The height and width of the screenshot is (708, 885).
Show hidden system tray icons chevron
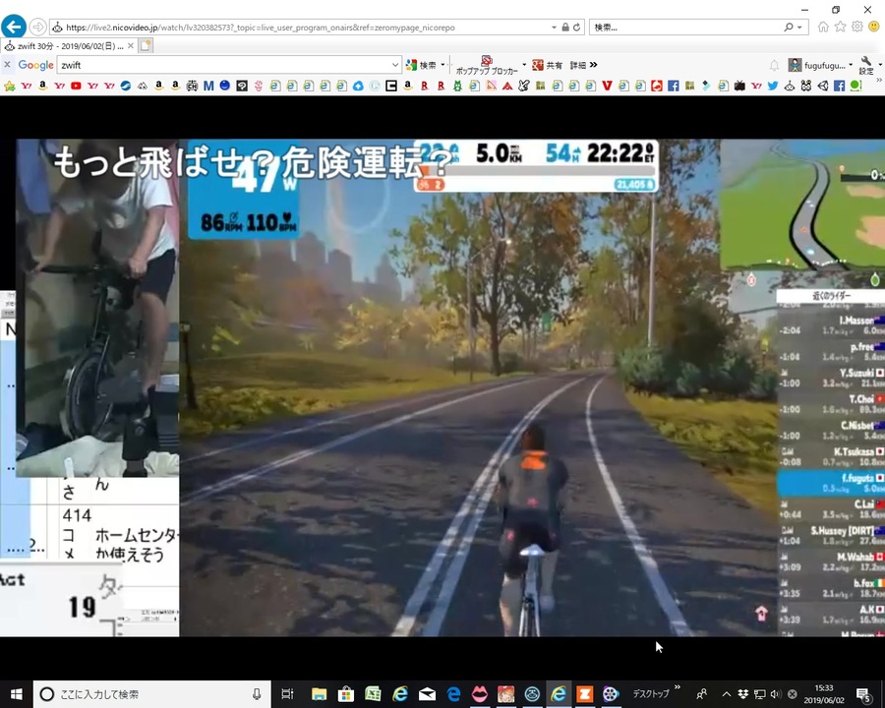727,694
